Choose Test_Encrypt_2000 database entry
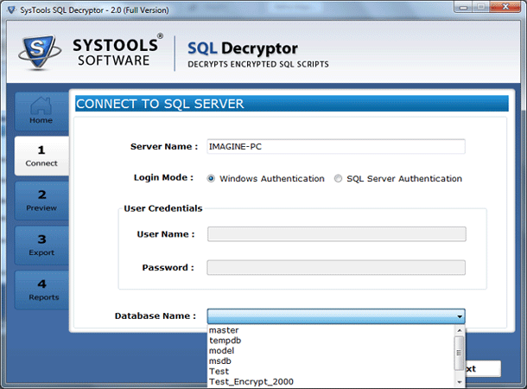Image resolution: width=527 pixels, height=389 pixels. (x=331, y=382)
